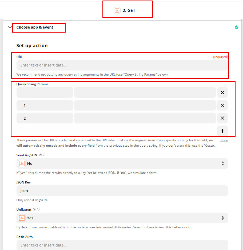Screen dimensions: 243x250
Task: Click the Basic Auth input field
Action: pos(122,245)
